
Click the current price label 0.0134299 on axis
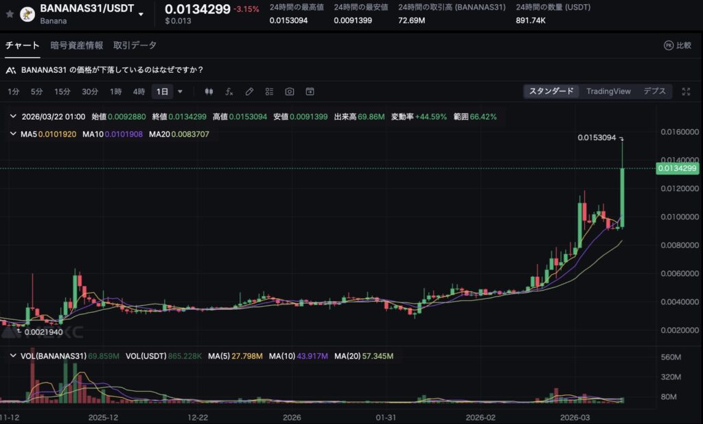coord(677,168)
